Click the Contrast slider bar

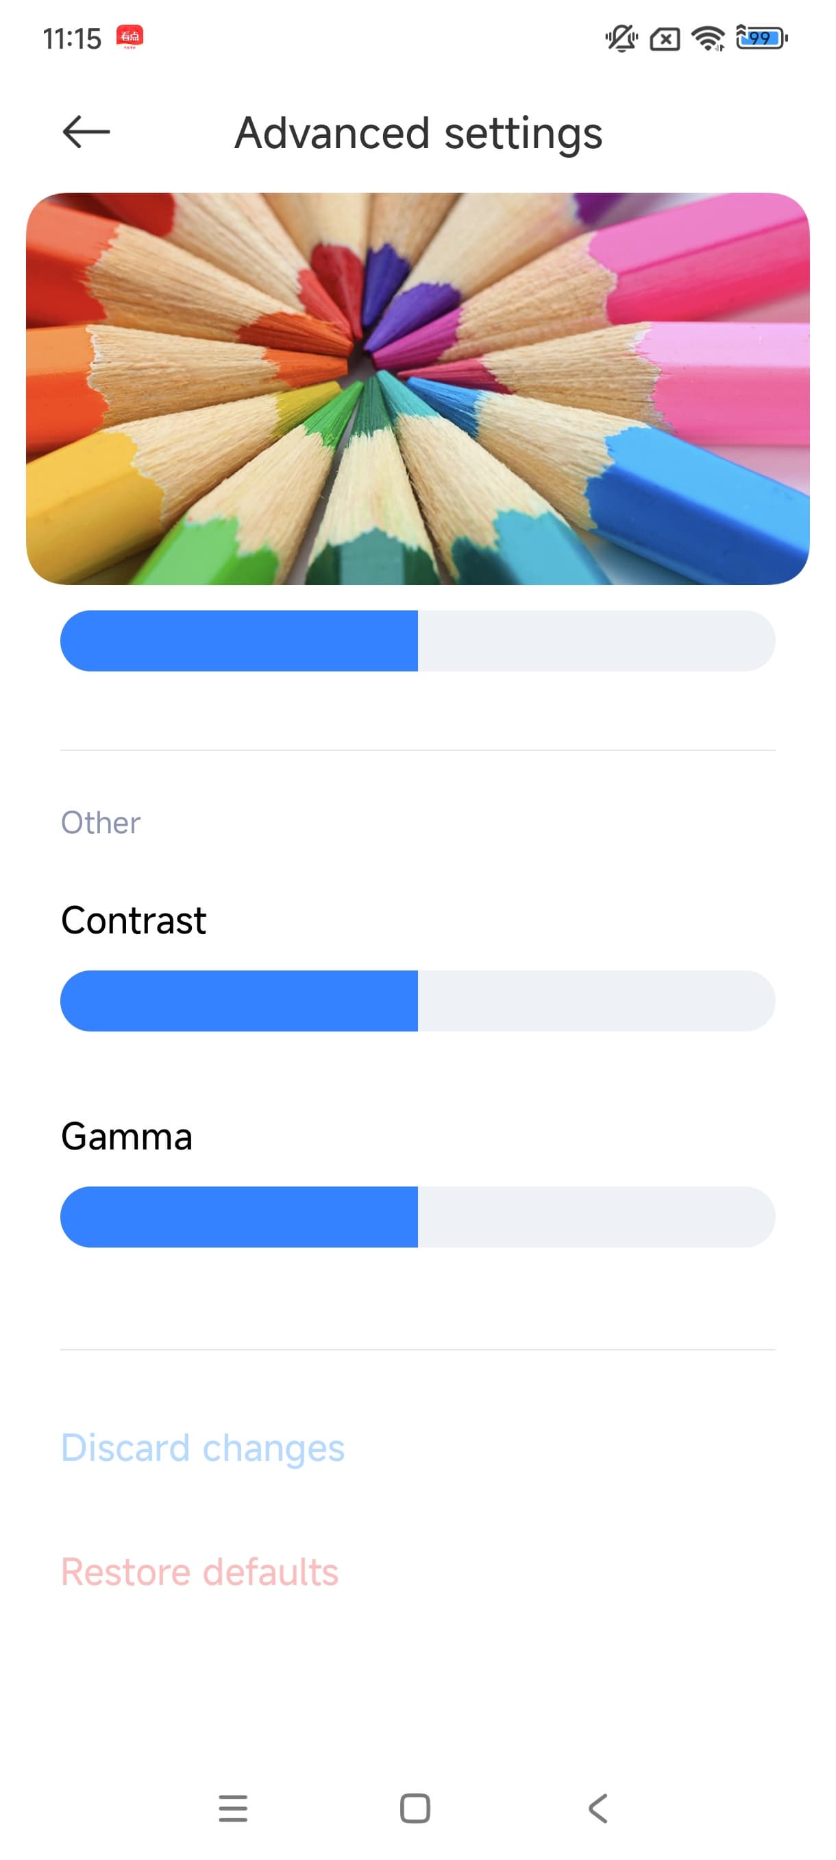pyautogui.click(x=417, y=1001)
